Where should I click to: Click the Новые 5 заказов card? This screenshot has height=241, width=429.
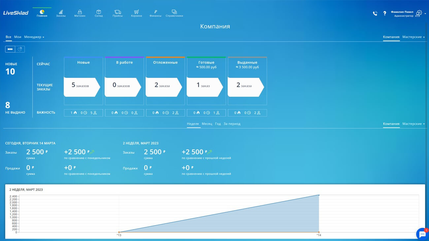(x=82, y=87)
